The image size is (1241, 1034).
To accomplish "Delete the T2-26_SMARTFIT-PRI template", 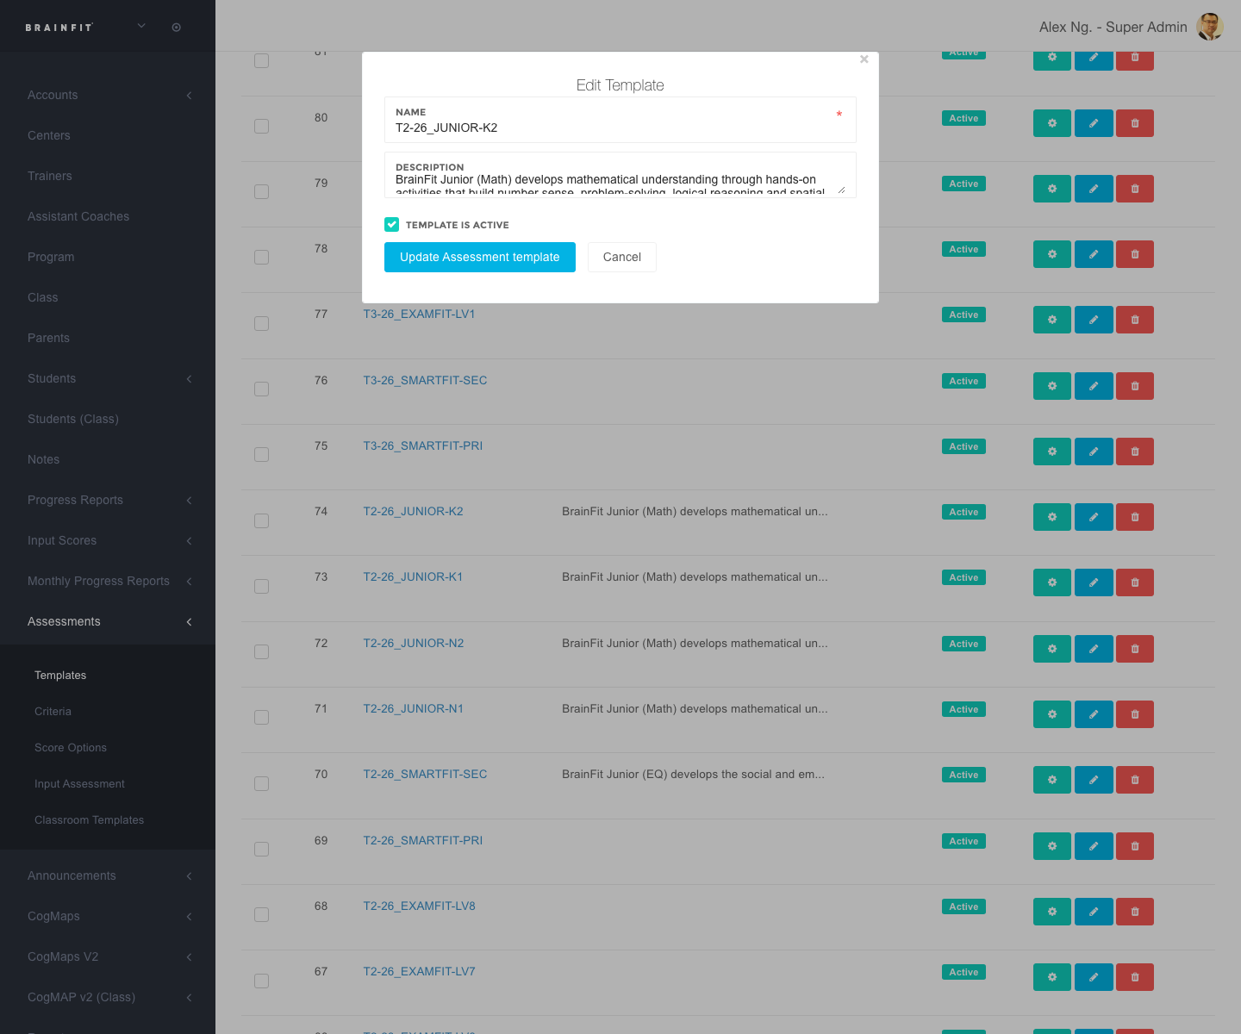I will coord(1135,846).
